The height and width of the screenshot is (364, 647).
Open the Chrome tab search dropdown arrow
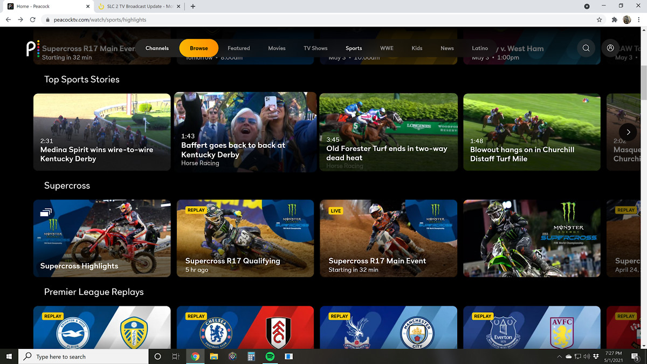pyautogui.click(x=587, y=6)
